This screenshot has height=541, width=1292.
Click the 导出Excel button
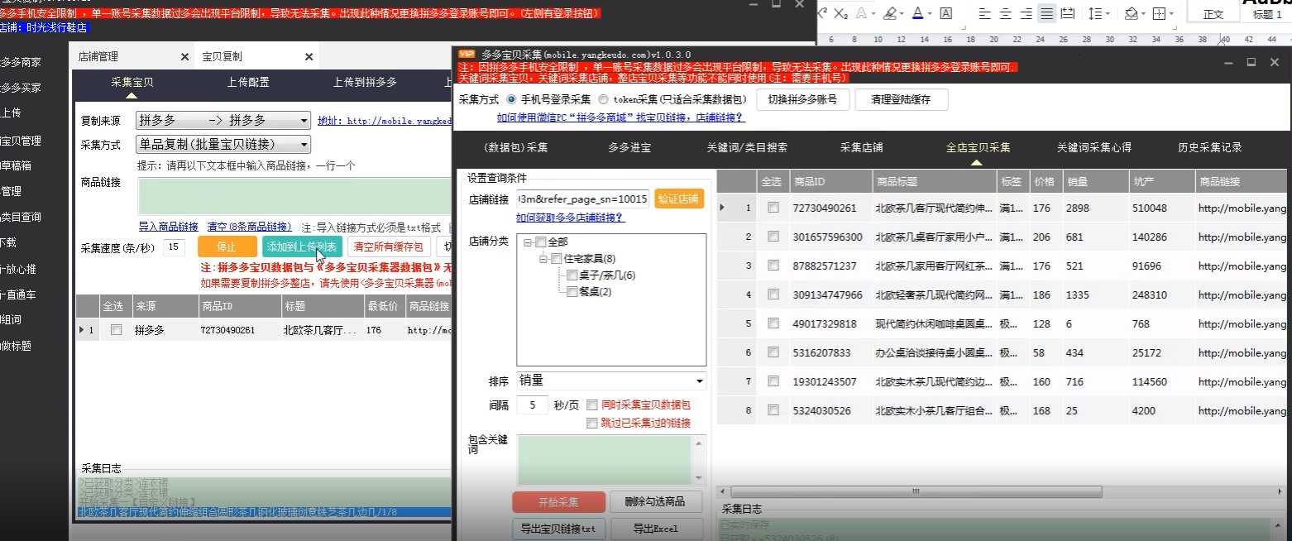coord(656,529)
